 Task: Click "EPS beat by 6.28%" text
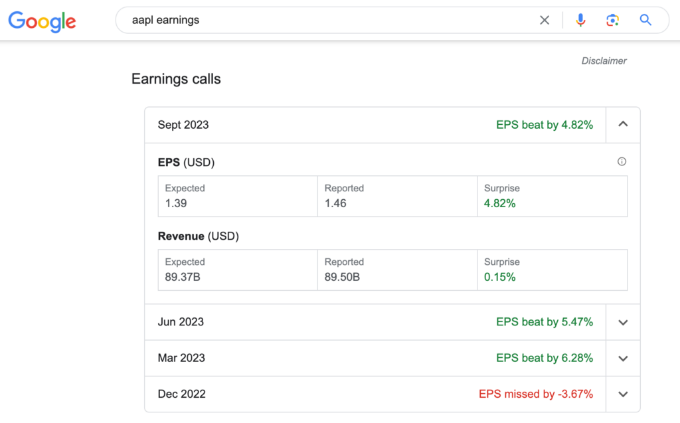pos(545,358)
